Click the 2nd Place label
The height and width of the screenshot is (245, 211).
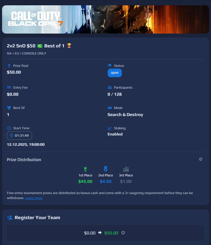pyautogui.click(x=106, y=175)
